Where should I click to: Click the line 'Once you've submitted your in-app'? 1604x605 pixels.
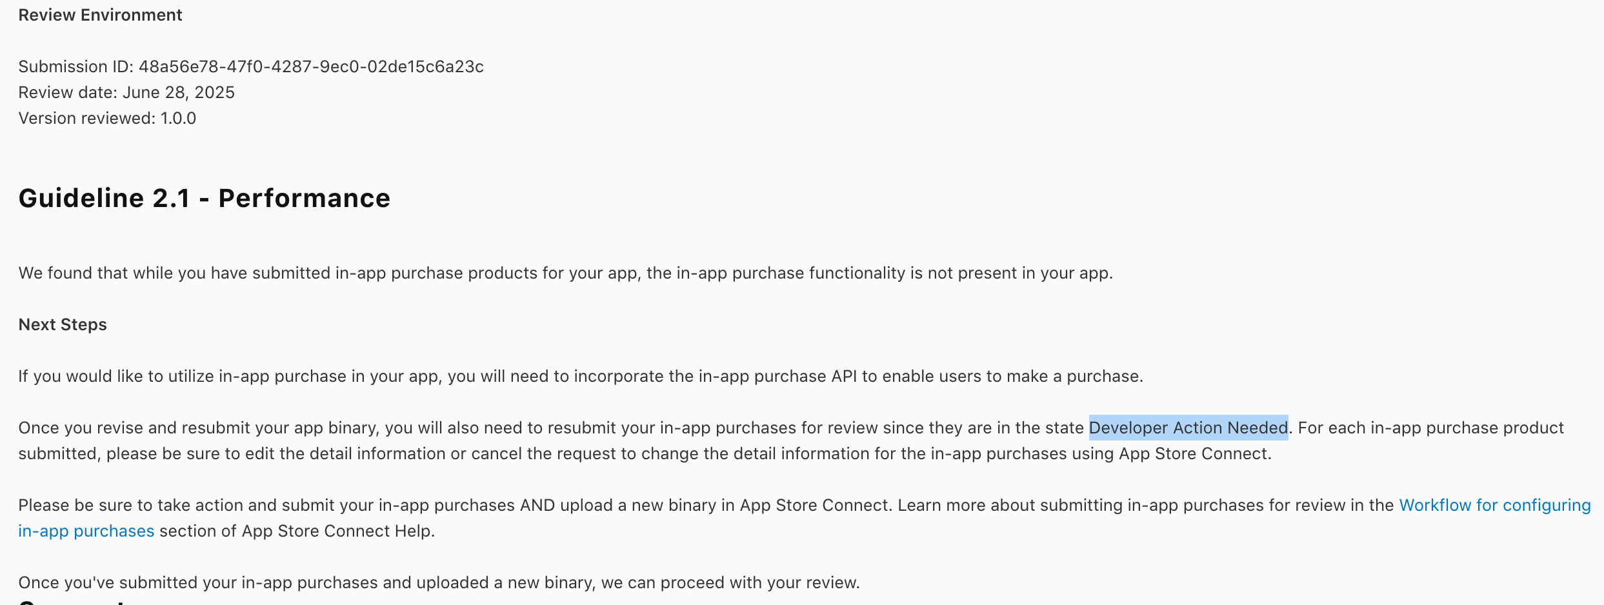click(439, 582)
